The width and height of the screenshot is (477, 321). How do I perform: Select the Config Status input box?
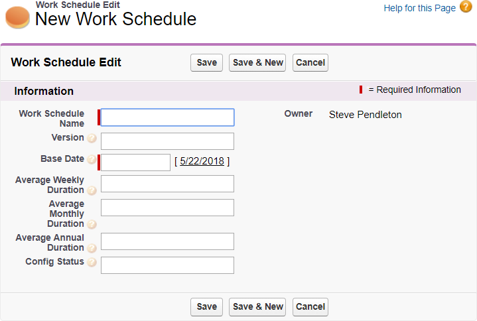click(167, 265)
